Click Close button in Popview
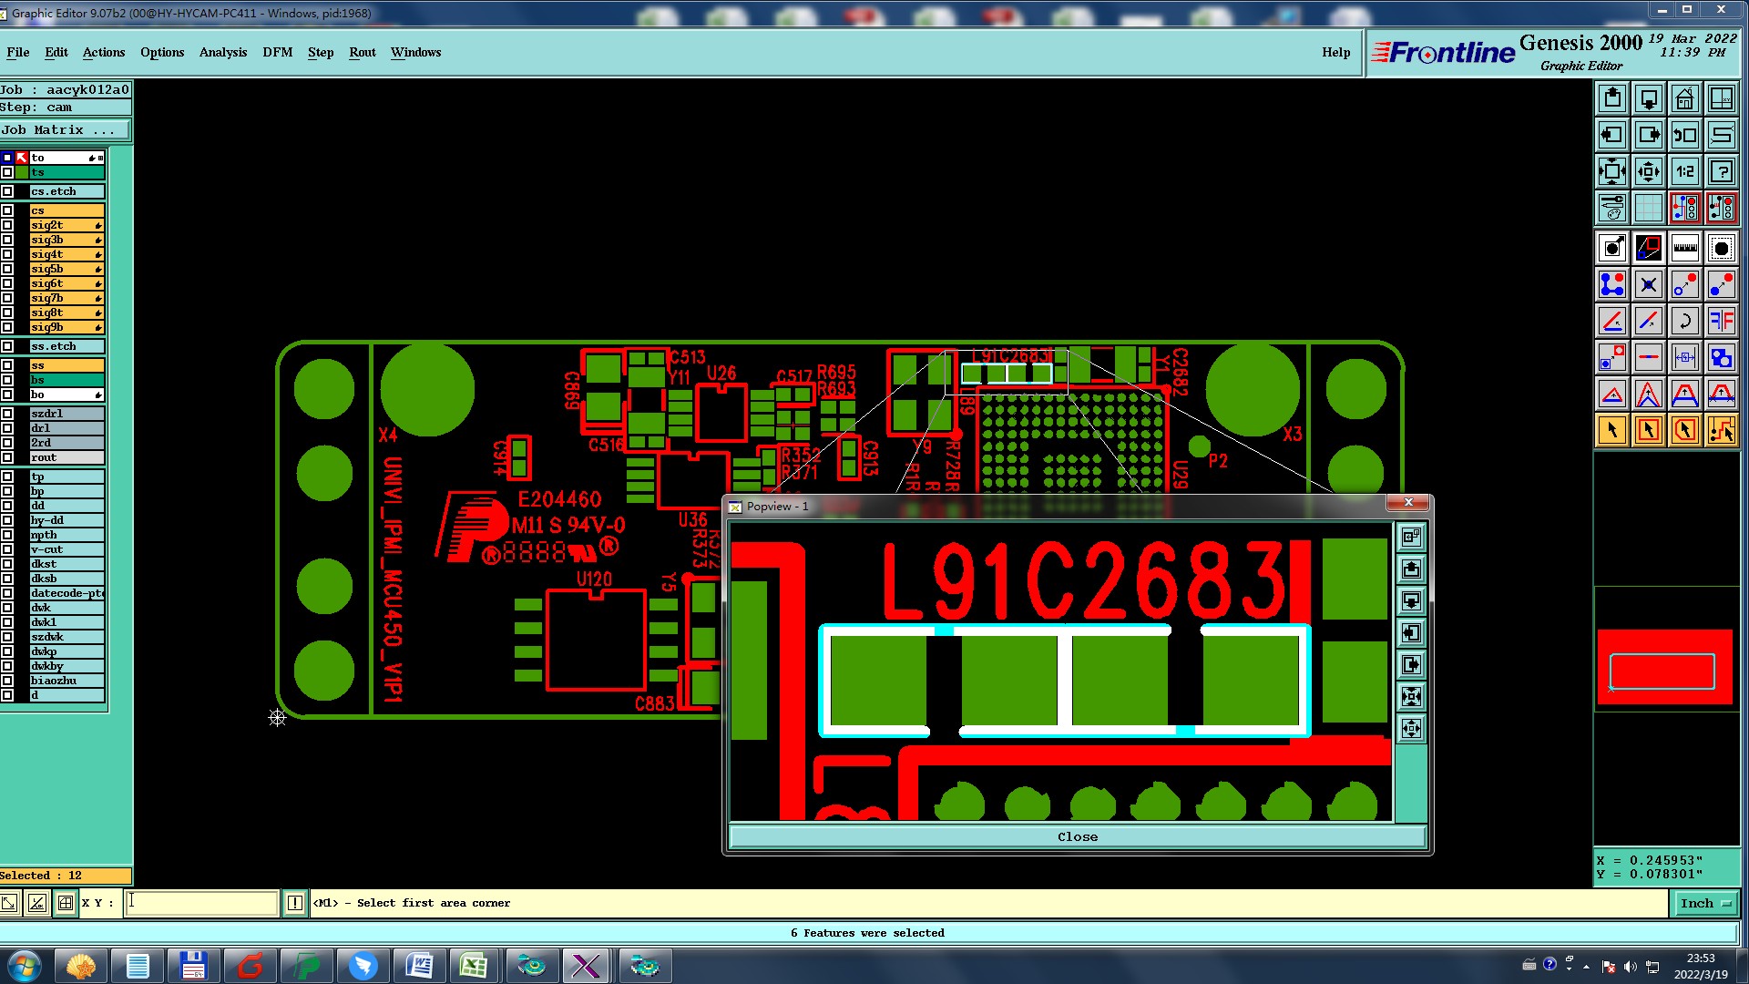Screen dimensions: 1749x984 pyautogui.click(x=1077, y=836)
